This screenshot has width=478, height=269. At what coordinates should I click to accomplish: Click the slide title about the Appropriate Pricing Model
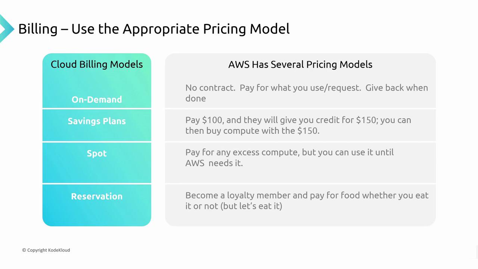pos(153,29)
